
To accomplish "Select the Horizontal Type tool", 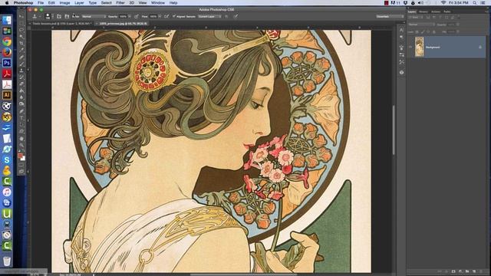I will point(21,118).
